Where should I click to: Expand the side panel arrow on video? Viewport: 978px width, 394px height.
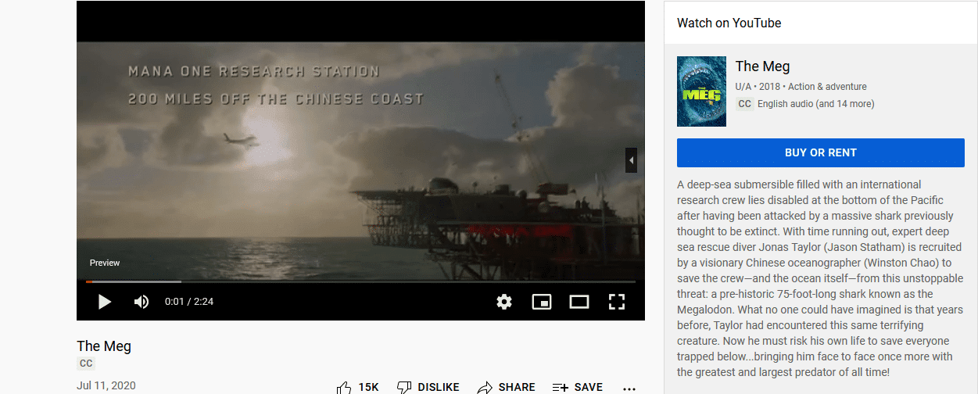(x=631, y=160)
